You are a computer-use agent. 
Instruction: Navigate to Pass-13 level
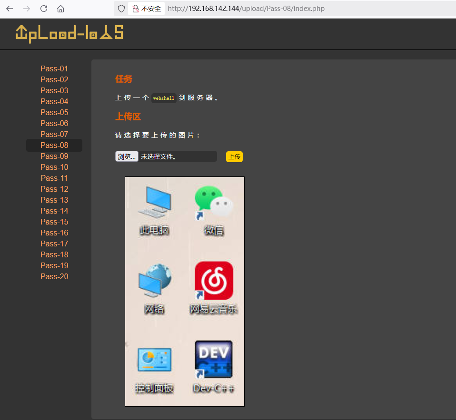(54, 200)
